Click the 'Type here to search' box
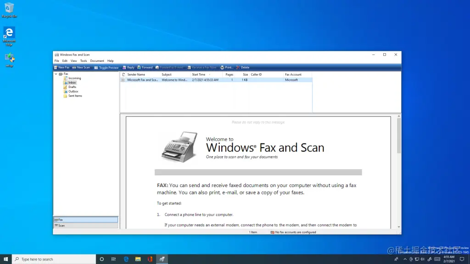Image resolution: width=470 pixels, height=264 pixels. pyautogui.click(x=54, y=259)
